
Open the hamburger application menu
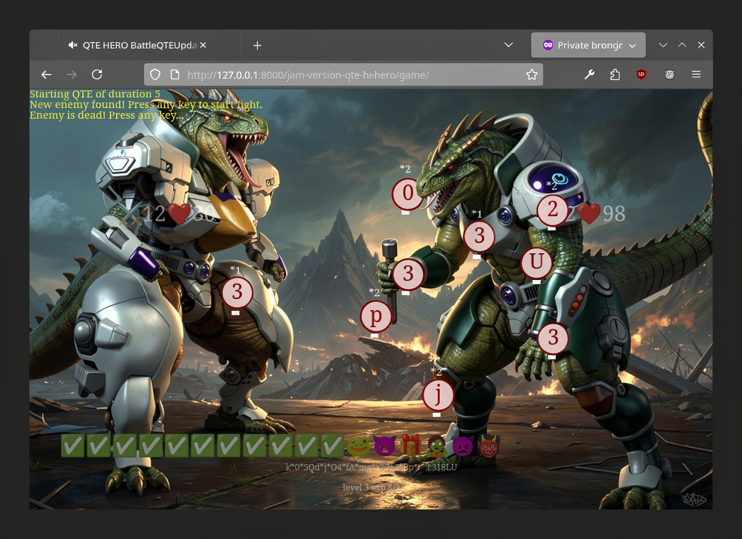pos(696,74)
